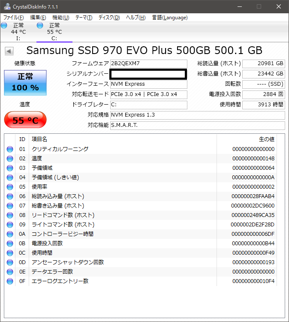This screenshot has width=289, height=322.
Task: Click status orb for row 0B 電源投入回数
Action: [x=10, y=244]
